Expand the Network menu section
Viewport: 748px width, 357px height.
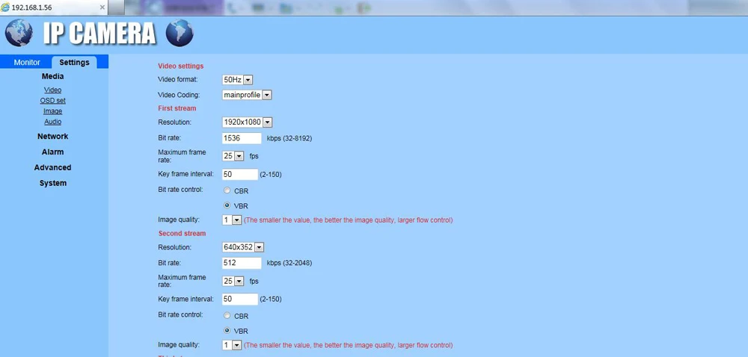tap(53, 136)
